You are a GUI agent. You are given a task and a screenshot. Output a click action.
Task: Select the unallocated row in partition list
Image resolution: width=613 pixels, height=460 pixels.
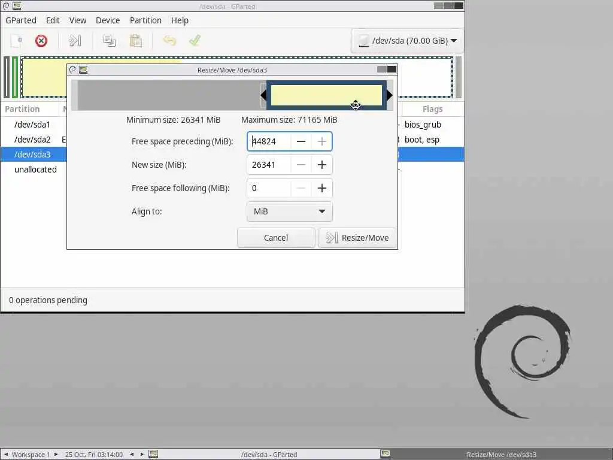232,170
